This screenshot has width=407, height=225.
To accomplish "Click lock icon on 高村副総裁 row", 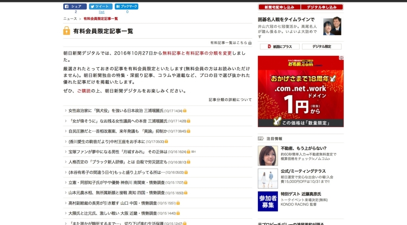I will coord(178,203).
